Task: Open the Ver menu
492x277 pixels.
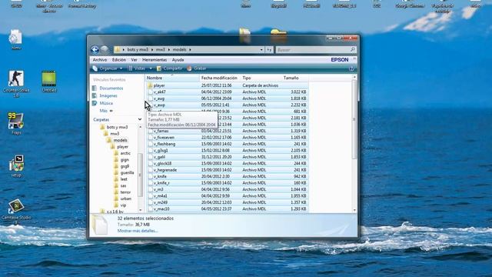Action: point(134,60)
